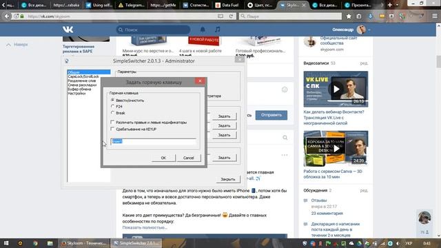Viewport: 441px width, 248px height.
Task: Open the SimpleSwitcher taskbar button
Action: pyautogui.click(x=136, y=243)
